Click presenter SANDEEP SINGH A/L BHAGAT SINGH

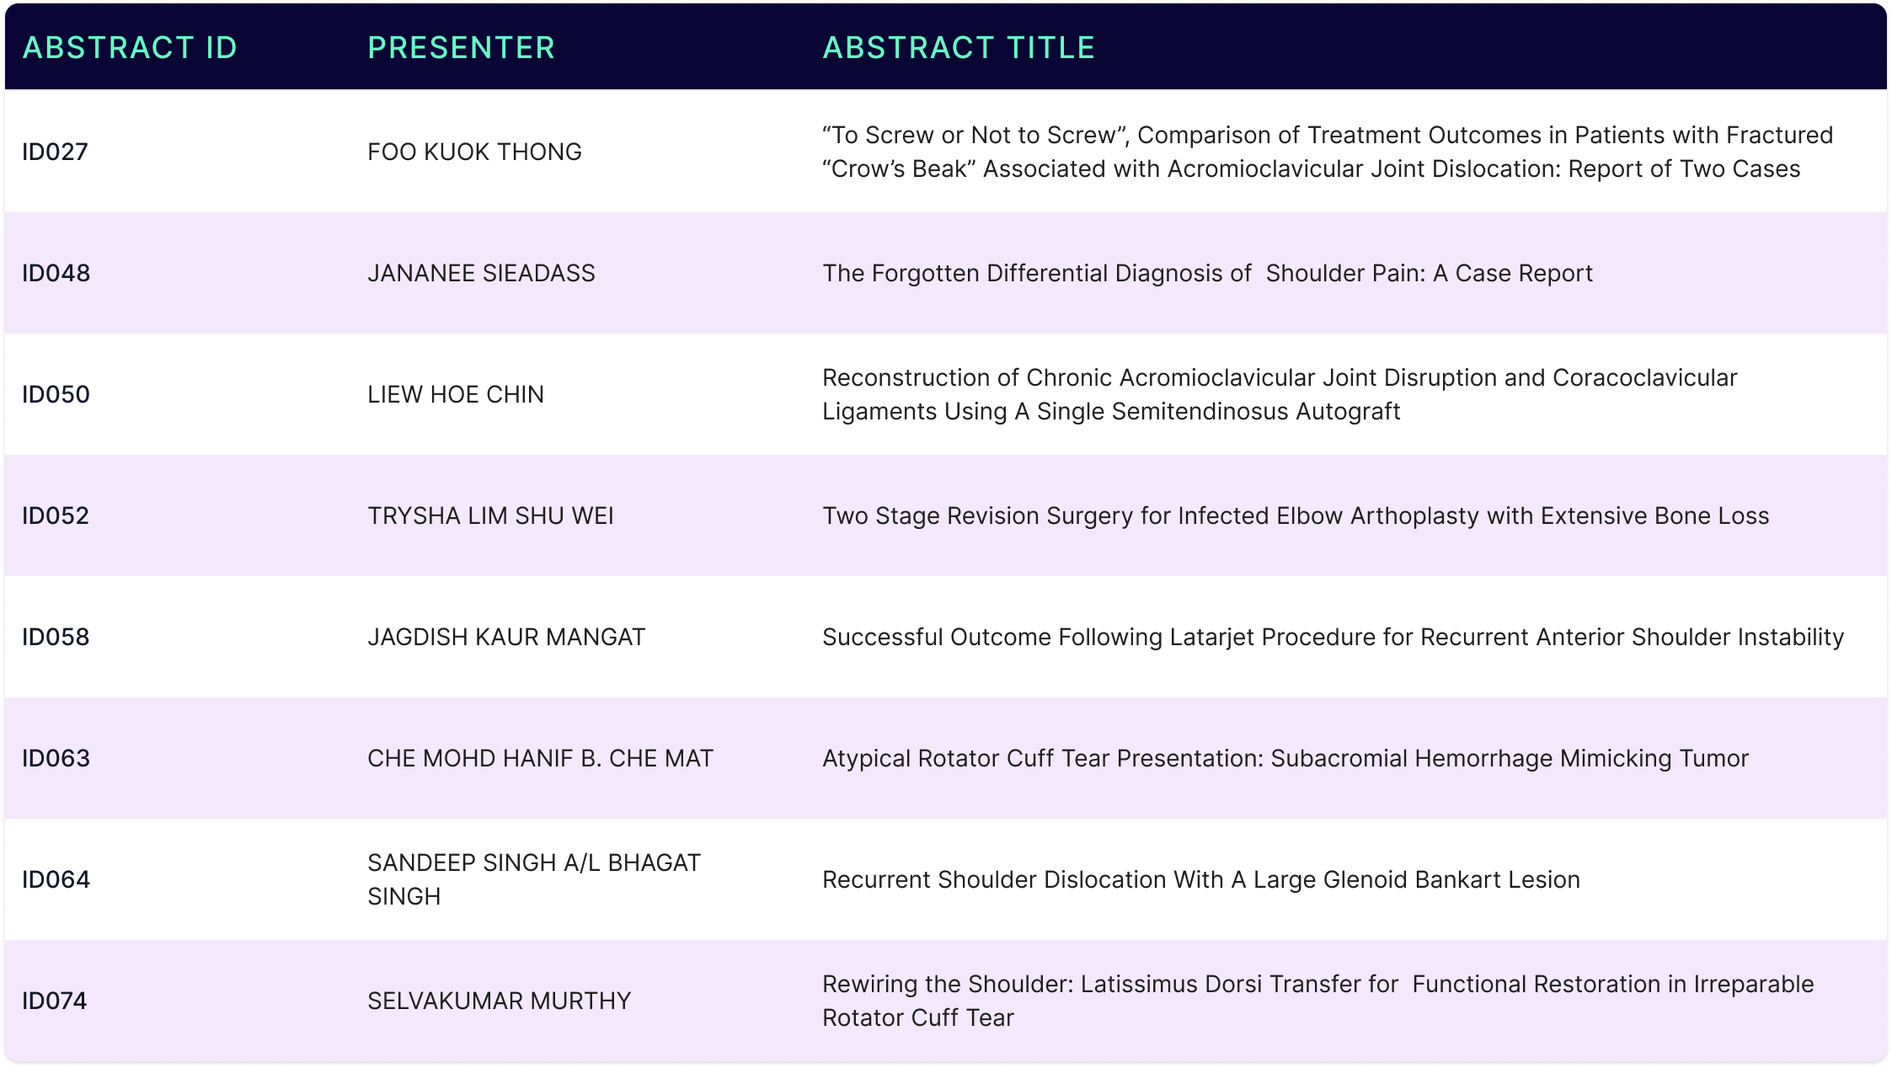pos(533,878)
